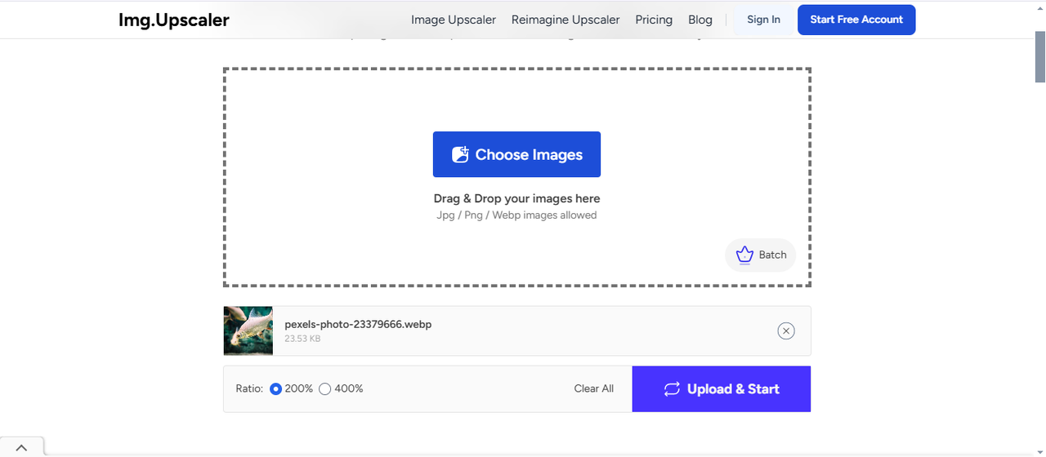The image size is (1046, 457).
Task: Click the Choose Images button
Action: coord(516,154)
